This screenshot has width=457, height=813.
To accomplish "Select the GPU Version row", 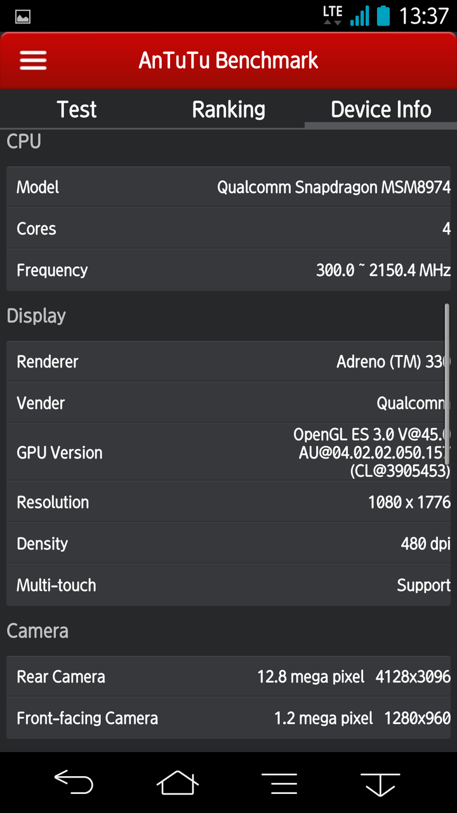I will click(x=228, y=452).
